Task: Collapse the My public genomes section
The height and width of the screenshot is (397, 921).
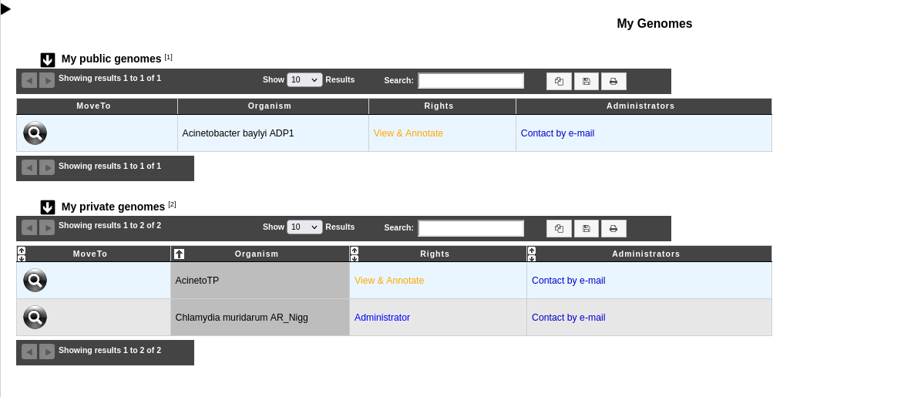Action: [48, 60]
